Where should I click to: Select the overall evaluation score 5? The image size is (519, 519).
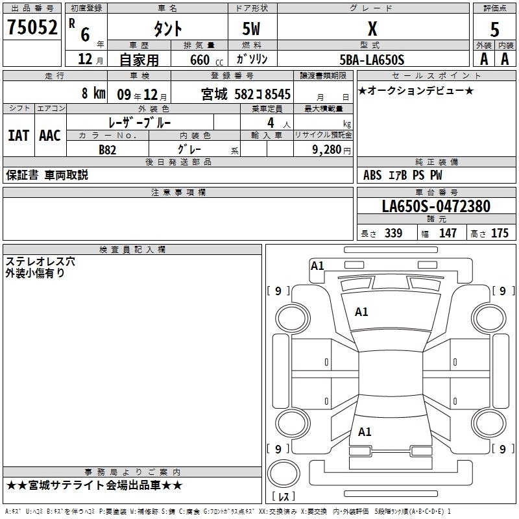tap(494, 29)
